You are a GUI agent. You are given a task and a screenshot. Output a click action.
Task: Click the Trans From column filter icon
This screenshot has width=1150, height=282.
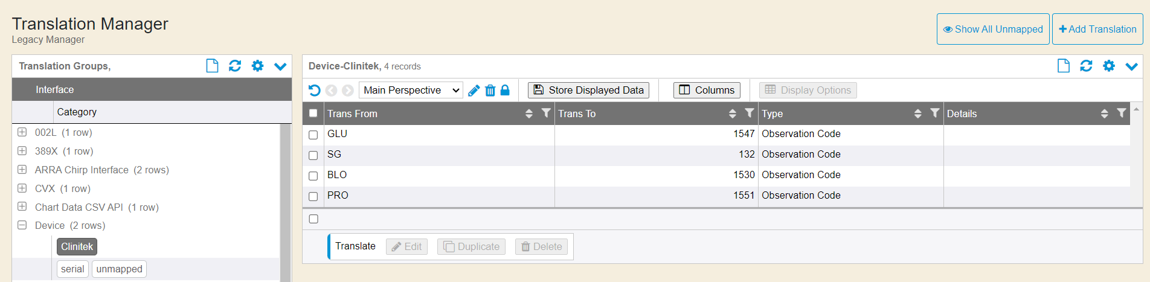tap(546, 113)
